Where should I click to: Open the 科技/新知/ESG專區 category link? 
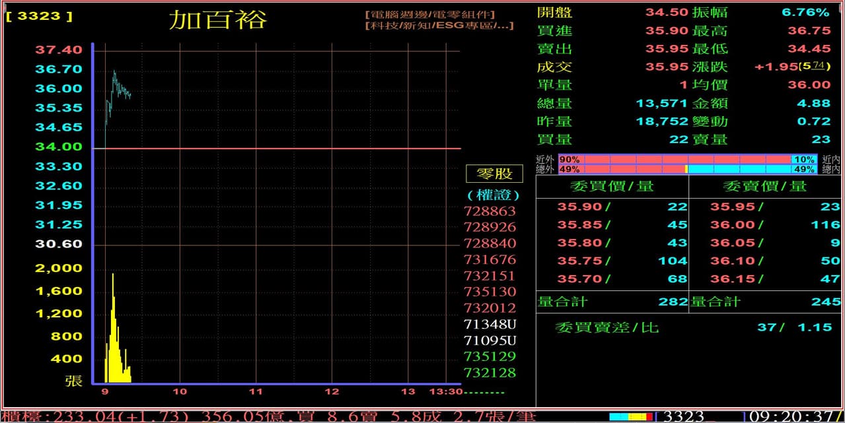pos(439,26)
